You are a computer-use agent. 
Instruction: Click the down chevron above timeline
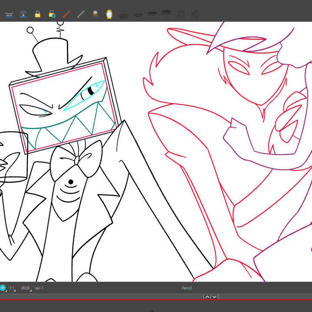[x=214, y=297]
